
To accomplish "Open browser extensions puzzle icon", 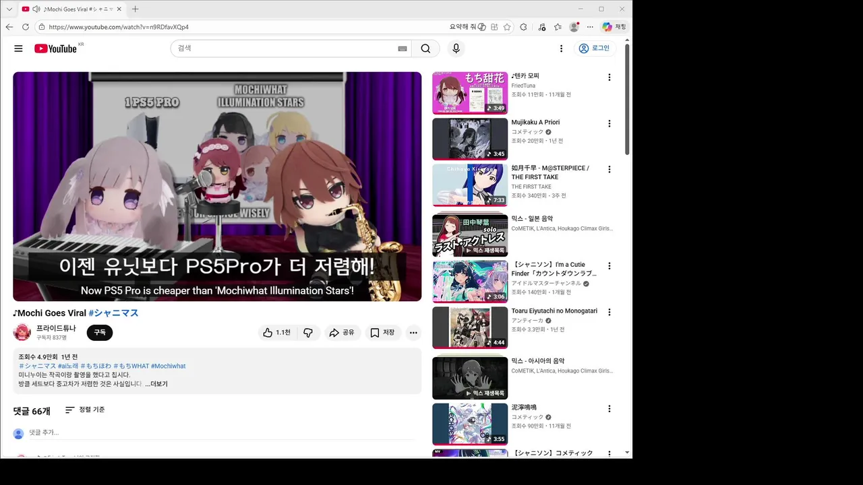I will coord(524,27).
